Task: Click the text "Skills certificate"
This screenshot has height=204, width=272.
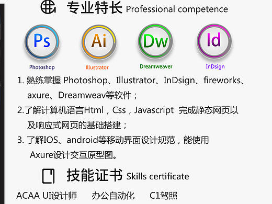Action: 158,176
